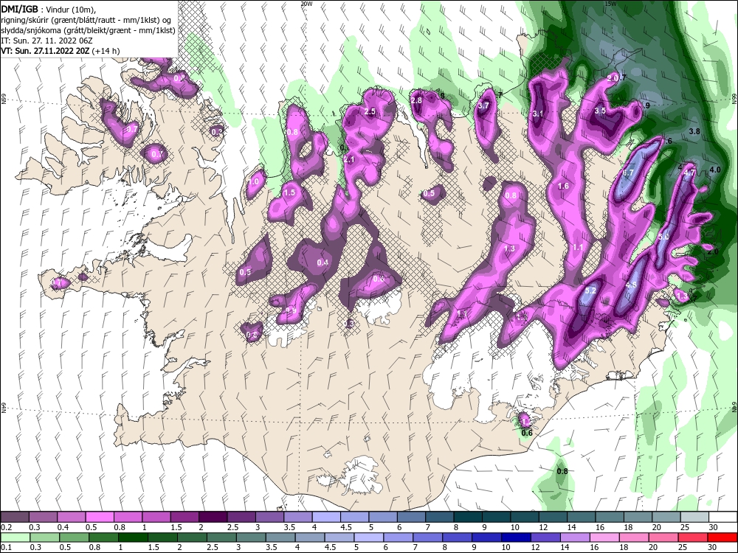Click the 1.1 snowfall value on the map
The width and height of the screenshot is (738, 553).
click(578, 247)
